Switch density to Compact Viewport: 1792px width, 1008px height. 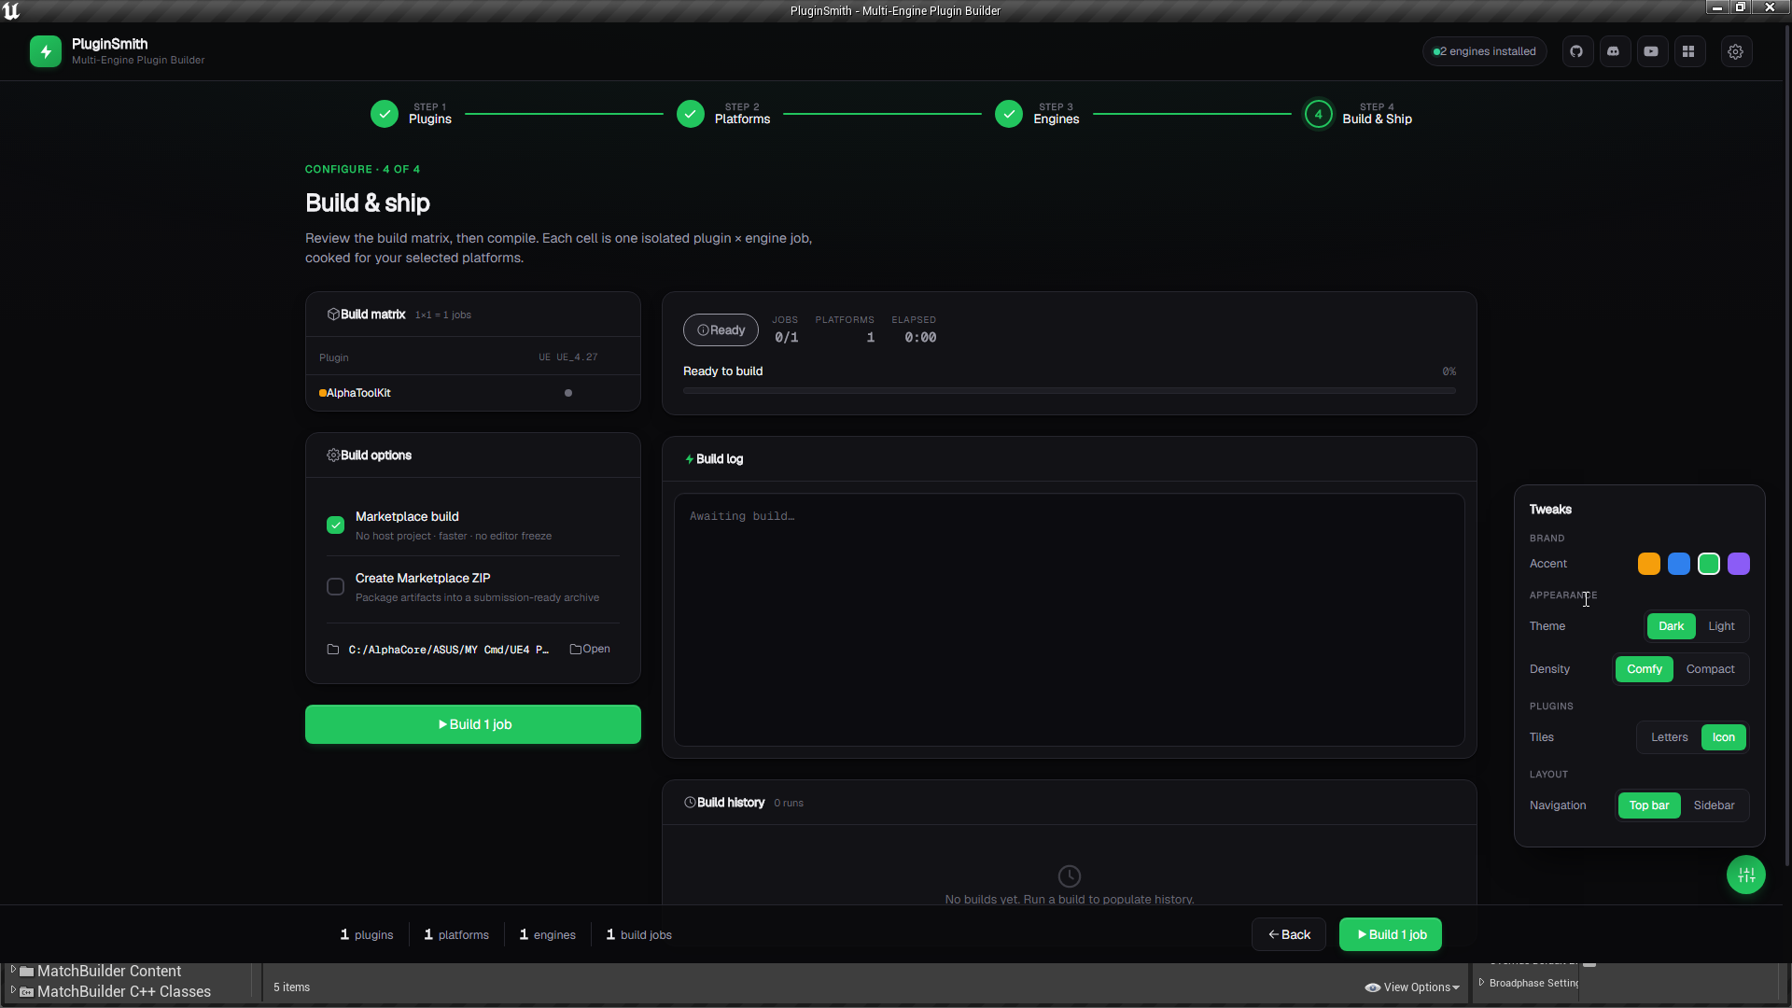coord(1710,669)
